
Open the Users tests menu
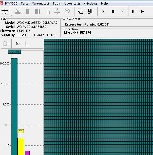(72, 4)
